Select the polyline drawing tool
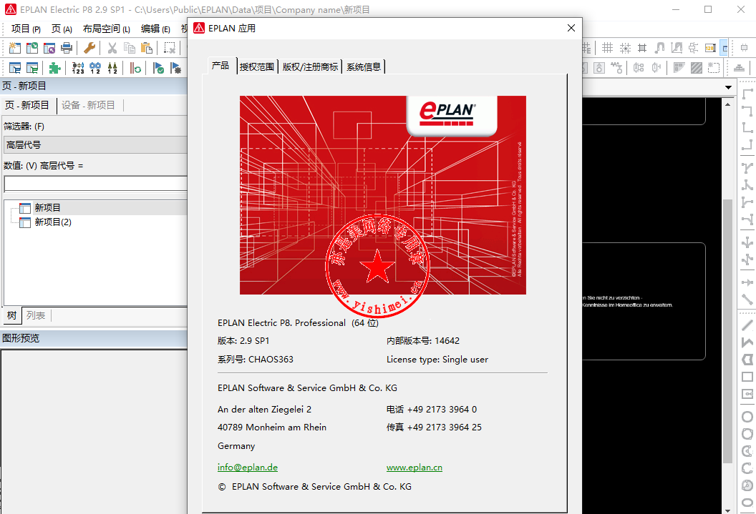 [747, 342]
